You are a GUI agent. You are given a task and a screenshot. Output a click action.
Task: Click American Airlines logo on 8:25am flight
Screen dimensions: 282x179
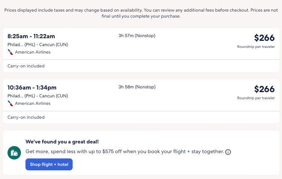tap(10, 52)
